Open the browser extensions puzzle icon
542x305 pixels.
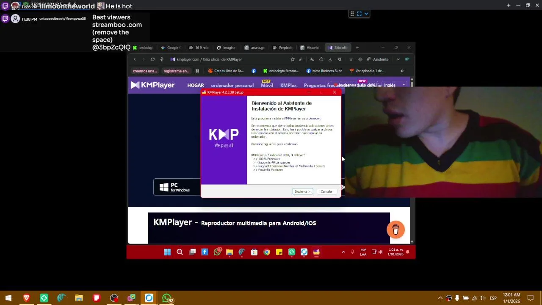[x=321, y=59]
